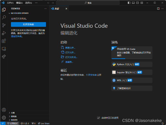Open Explorer views and more actions ellipsis
166x125 pixels.
point(45,9)
